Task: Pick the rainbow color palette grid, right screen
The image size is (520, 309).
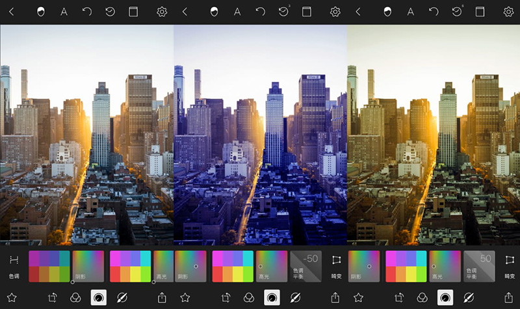Action: tap(406, 266)
